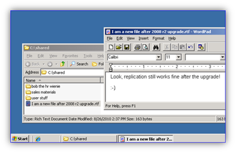Open View menu in C:\shared window
Viewport: 236px width, 153px height.
pos(53,56)
